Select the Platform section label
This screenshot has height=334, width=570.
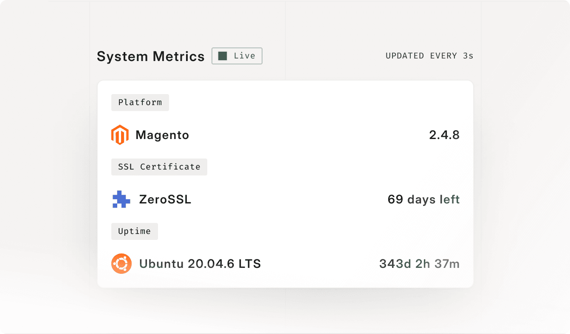point(140,103)
